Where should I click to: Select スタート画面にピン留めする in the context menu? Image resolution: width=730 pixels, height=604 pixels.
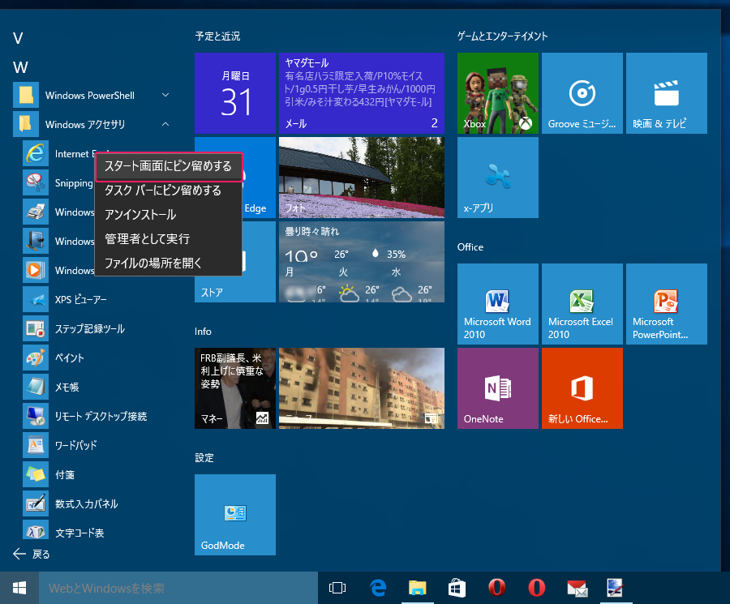(168, 166)
